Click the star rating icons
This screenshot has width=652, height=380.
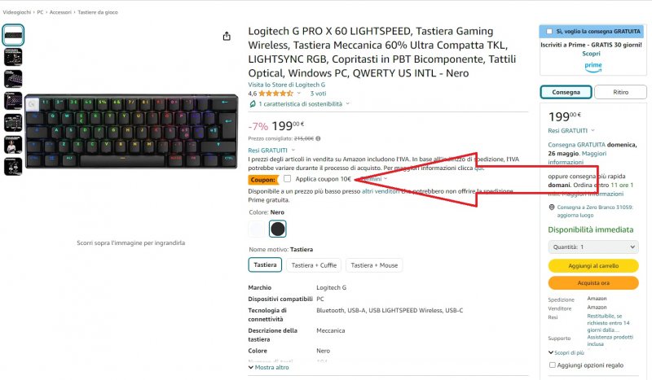pos(280,94)
